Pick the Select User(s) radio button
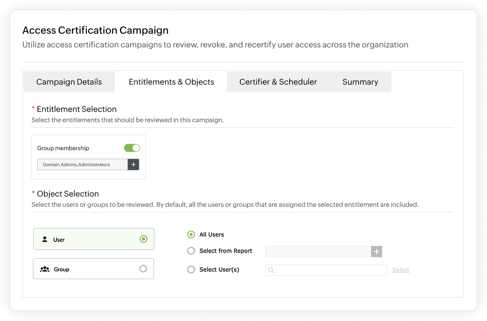The image size is (487, 321). pyautogui.click(x=191, y=270)
